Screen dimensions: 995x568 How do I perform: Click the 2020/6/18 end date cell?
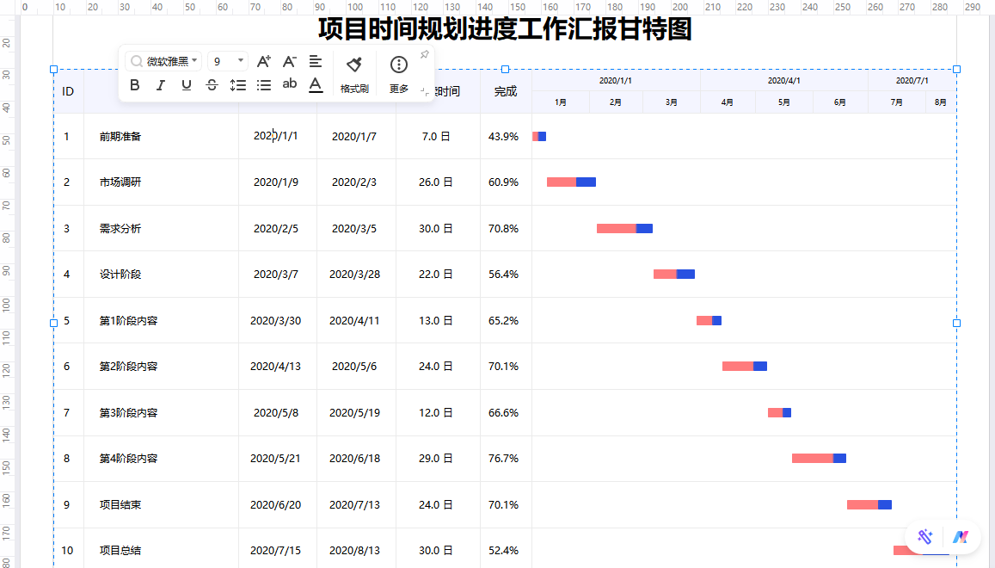pyautogui.click(x=354, y=459)
